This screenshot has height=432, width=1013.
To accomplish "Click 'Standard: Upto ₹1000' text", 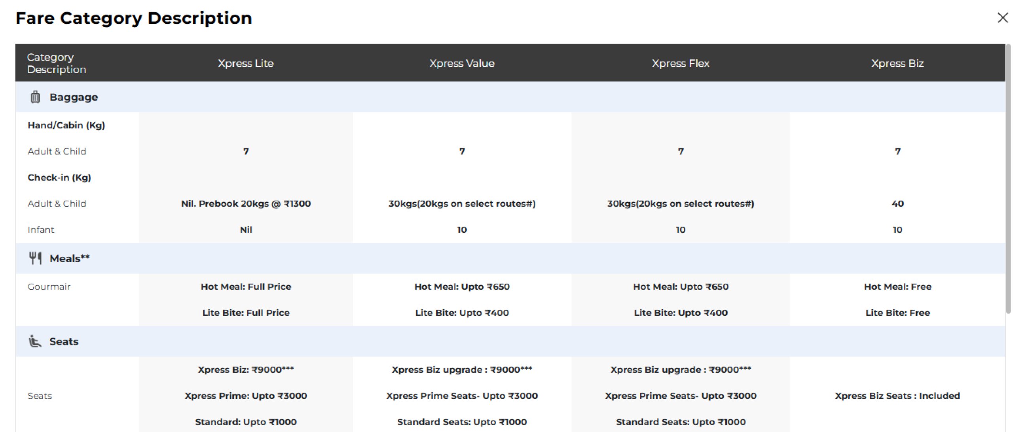I will point(246,422).
